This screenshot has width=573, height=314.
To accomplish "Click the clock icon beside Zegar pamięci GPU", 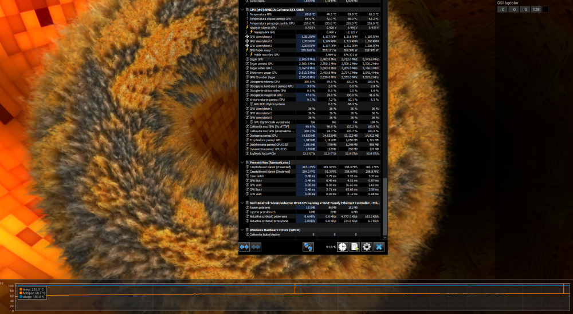I will tap(248, 63).
